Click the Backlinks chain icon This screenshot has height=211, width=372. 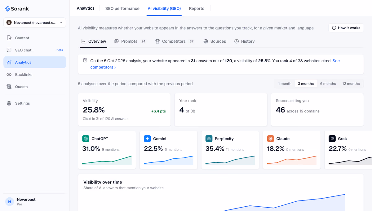click(x=9, y=75)
